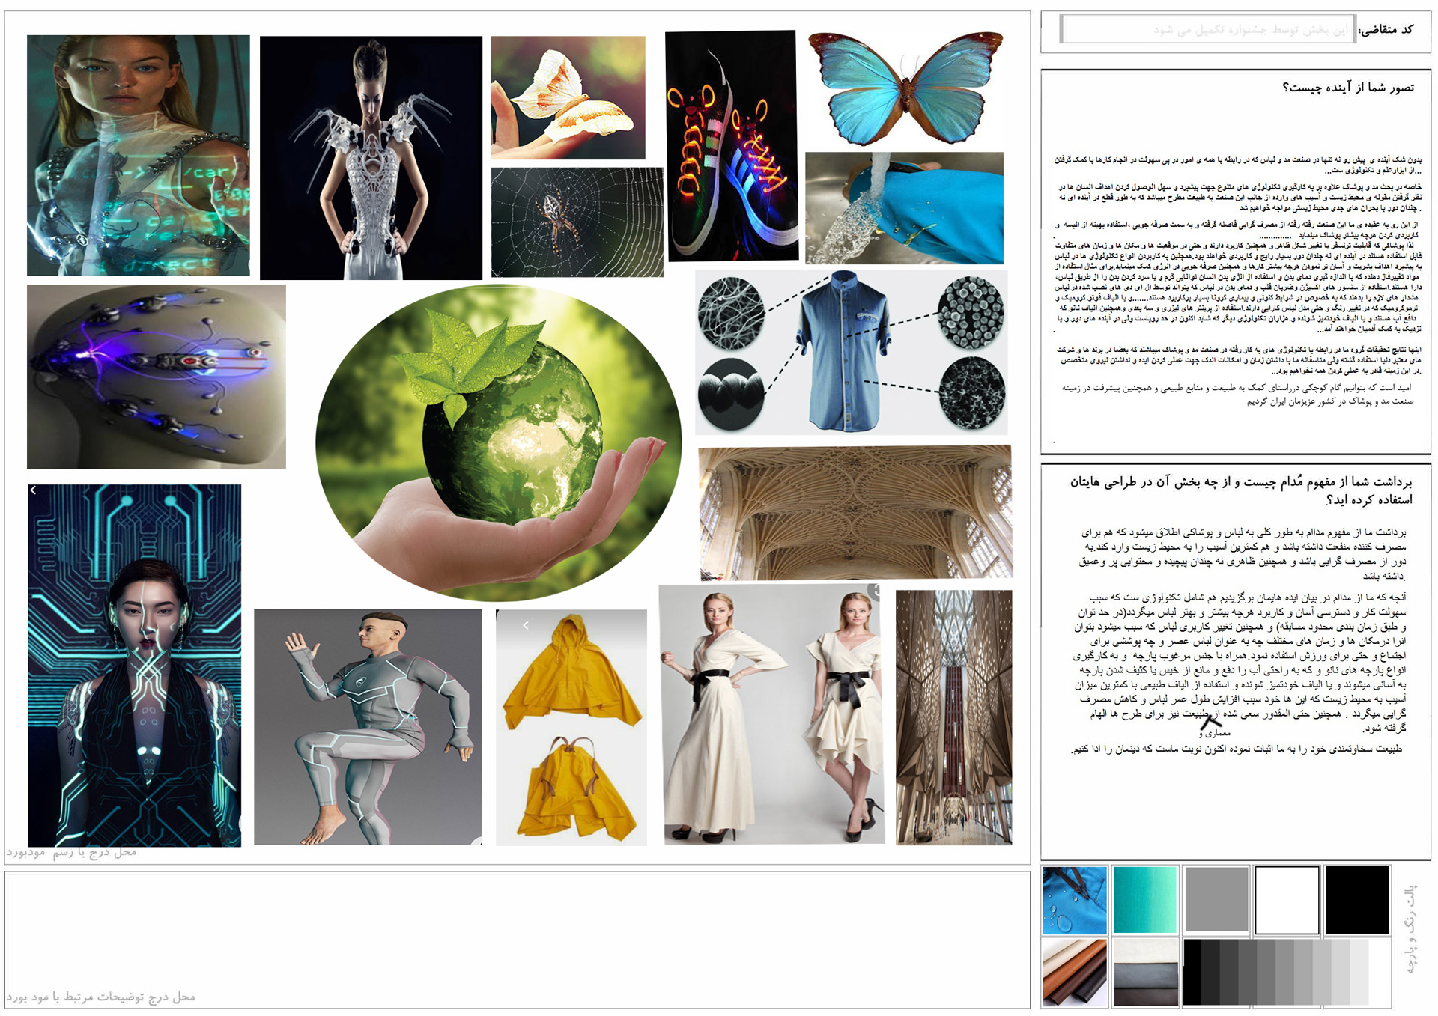This screenshot has width=1438, height=1016.
Task: Click the applicant code input field
Action: click(x=1207, y=30)
